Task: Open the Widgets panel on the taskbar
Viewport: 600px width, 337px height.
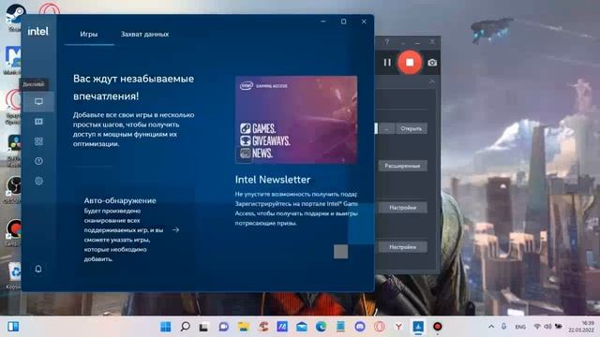Action: [x=13, y=327]
